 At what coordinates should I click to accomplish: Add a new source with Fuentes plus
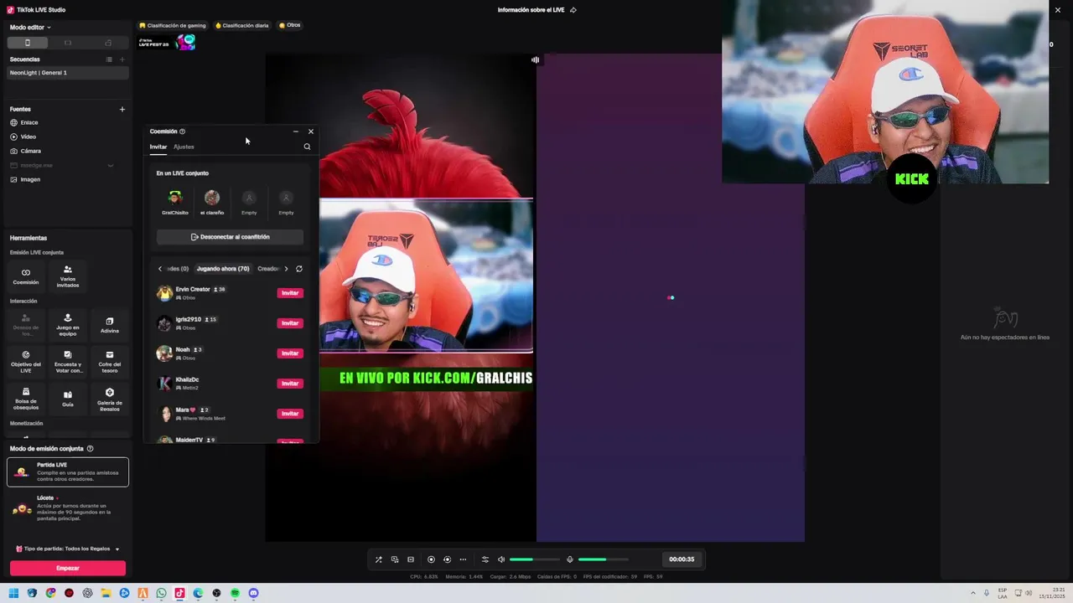[x=122, y=109]
